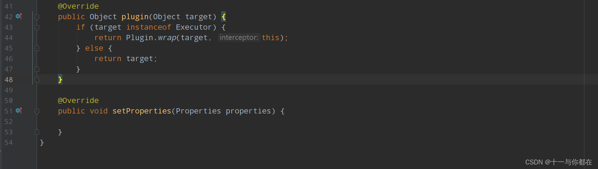Click the Properties type in setProperties signature

coord(198,111)
